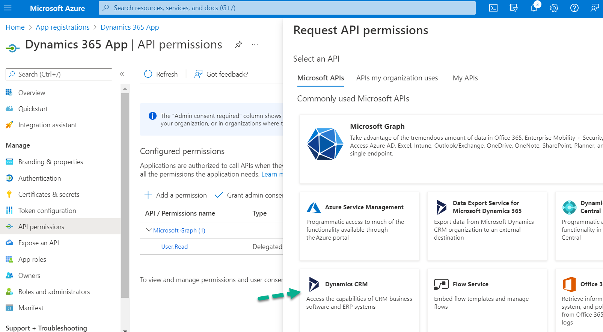Click the Microsoft Graph logo
Image resolution: width=603 pixels, height=332 pixels.
(x=325, y=144)
